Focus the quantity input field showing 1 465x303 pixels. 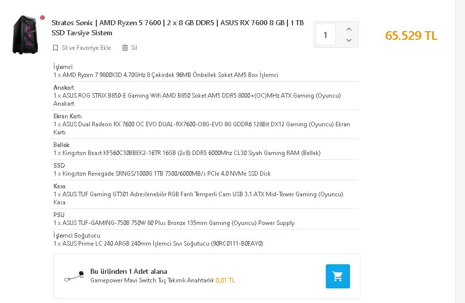coord(326,35)
